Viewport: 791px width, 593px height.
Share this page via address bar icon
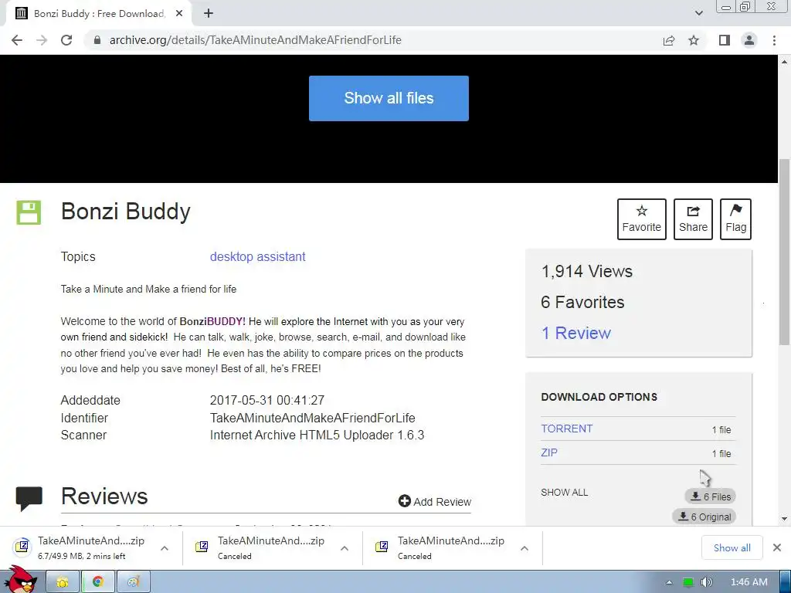[x=669, y=40]
